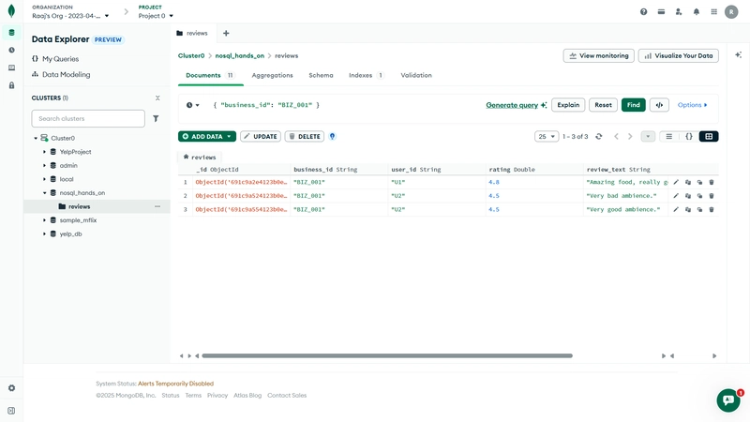The height and width of the screenshot is (422, 750).
Task: Open the AI assistant sparkle icon at right
Action: pyautogui.click(x=738, y=55)
